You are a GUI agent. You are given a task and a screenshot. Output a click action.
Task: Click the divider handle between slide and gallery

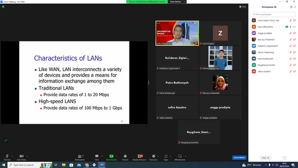point(149,83)
